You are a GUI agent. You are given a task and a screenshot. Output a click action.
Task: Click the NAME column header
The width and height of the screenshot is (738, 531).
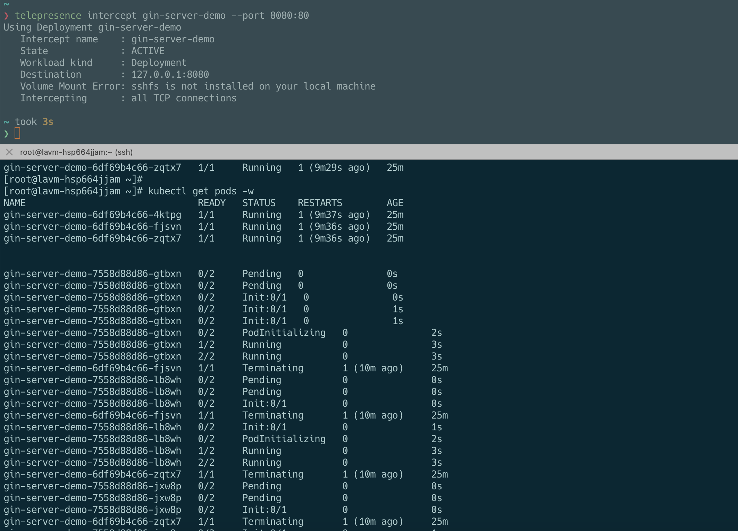pyautogui.click(x=15, y=203)
